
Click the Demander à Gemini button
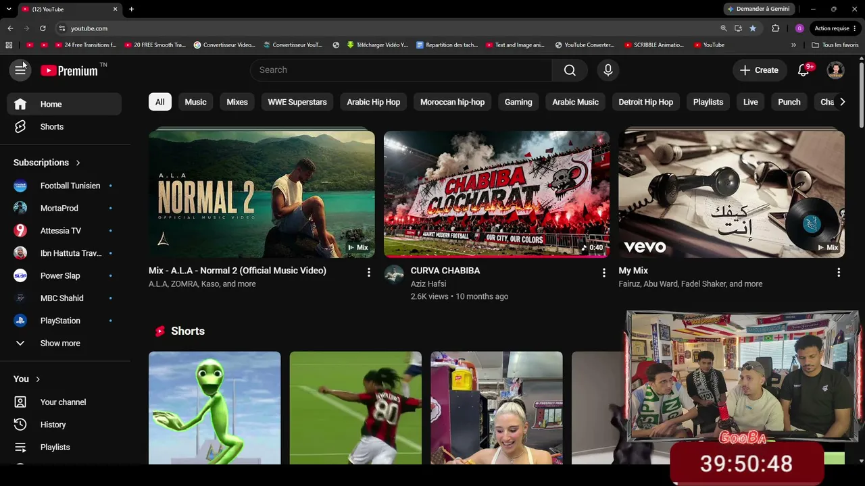click(758, 9)
